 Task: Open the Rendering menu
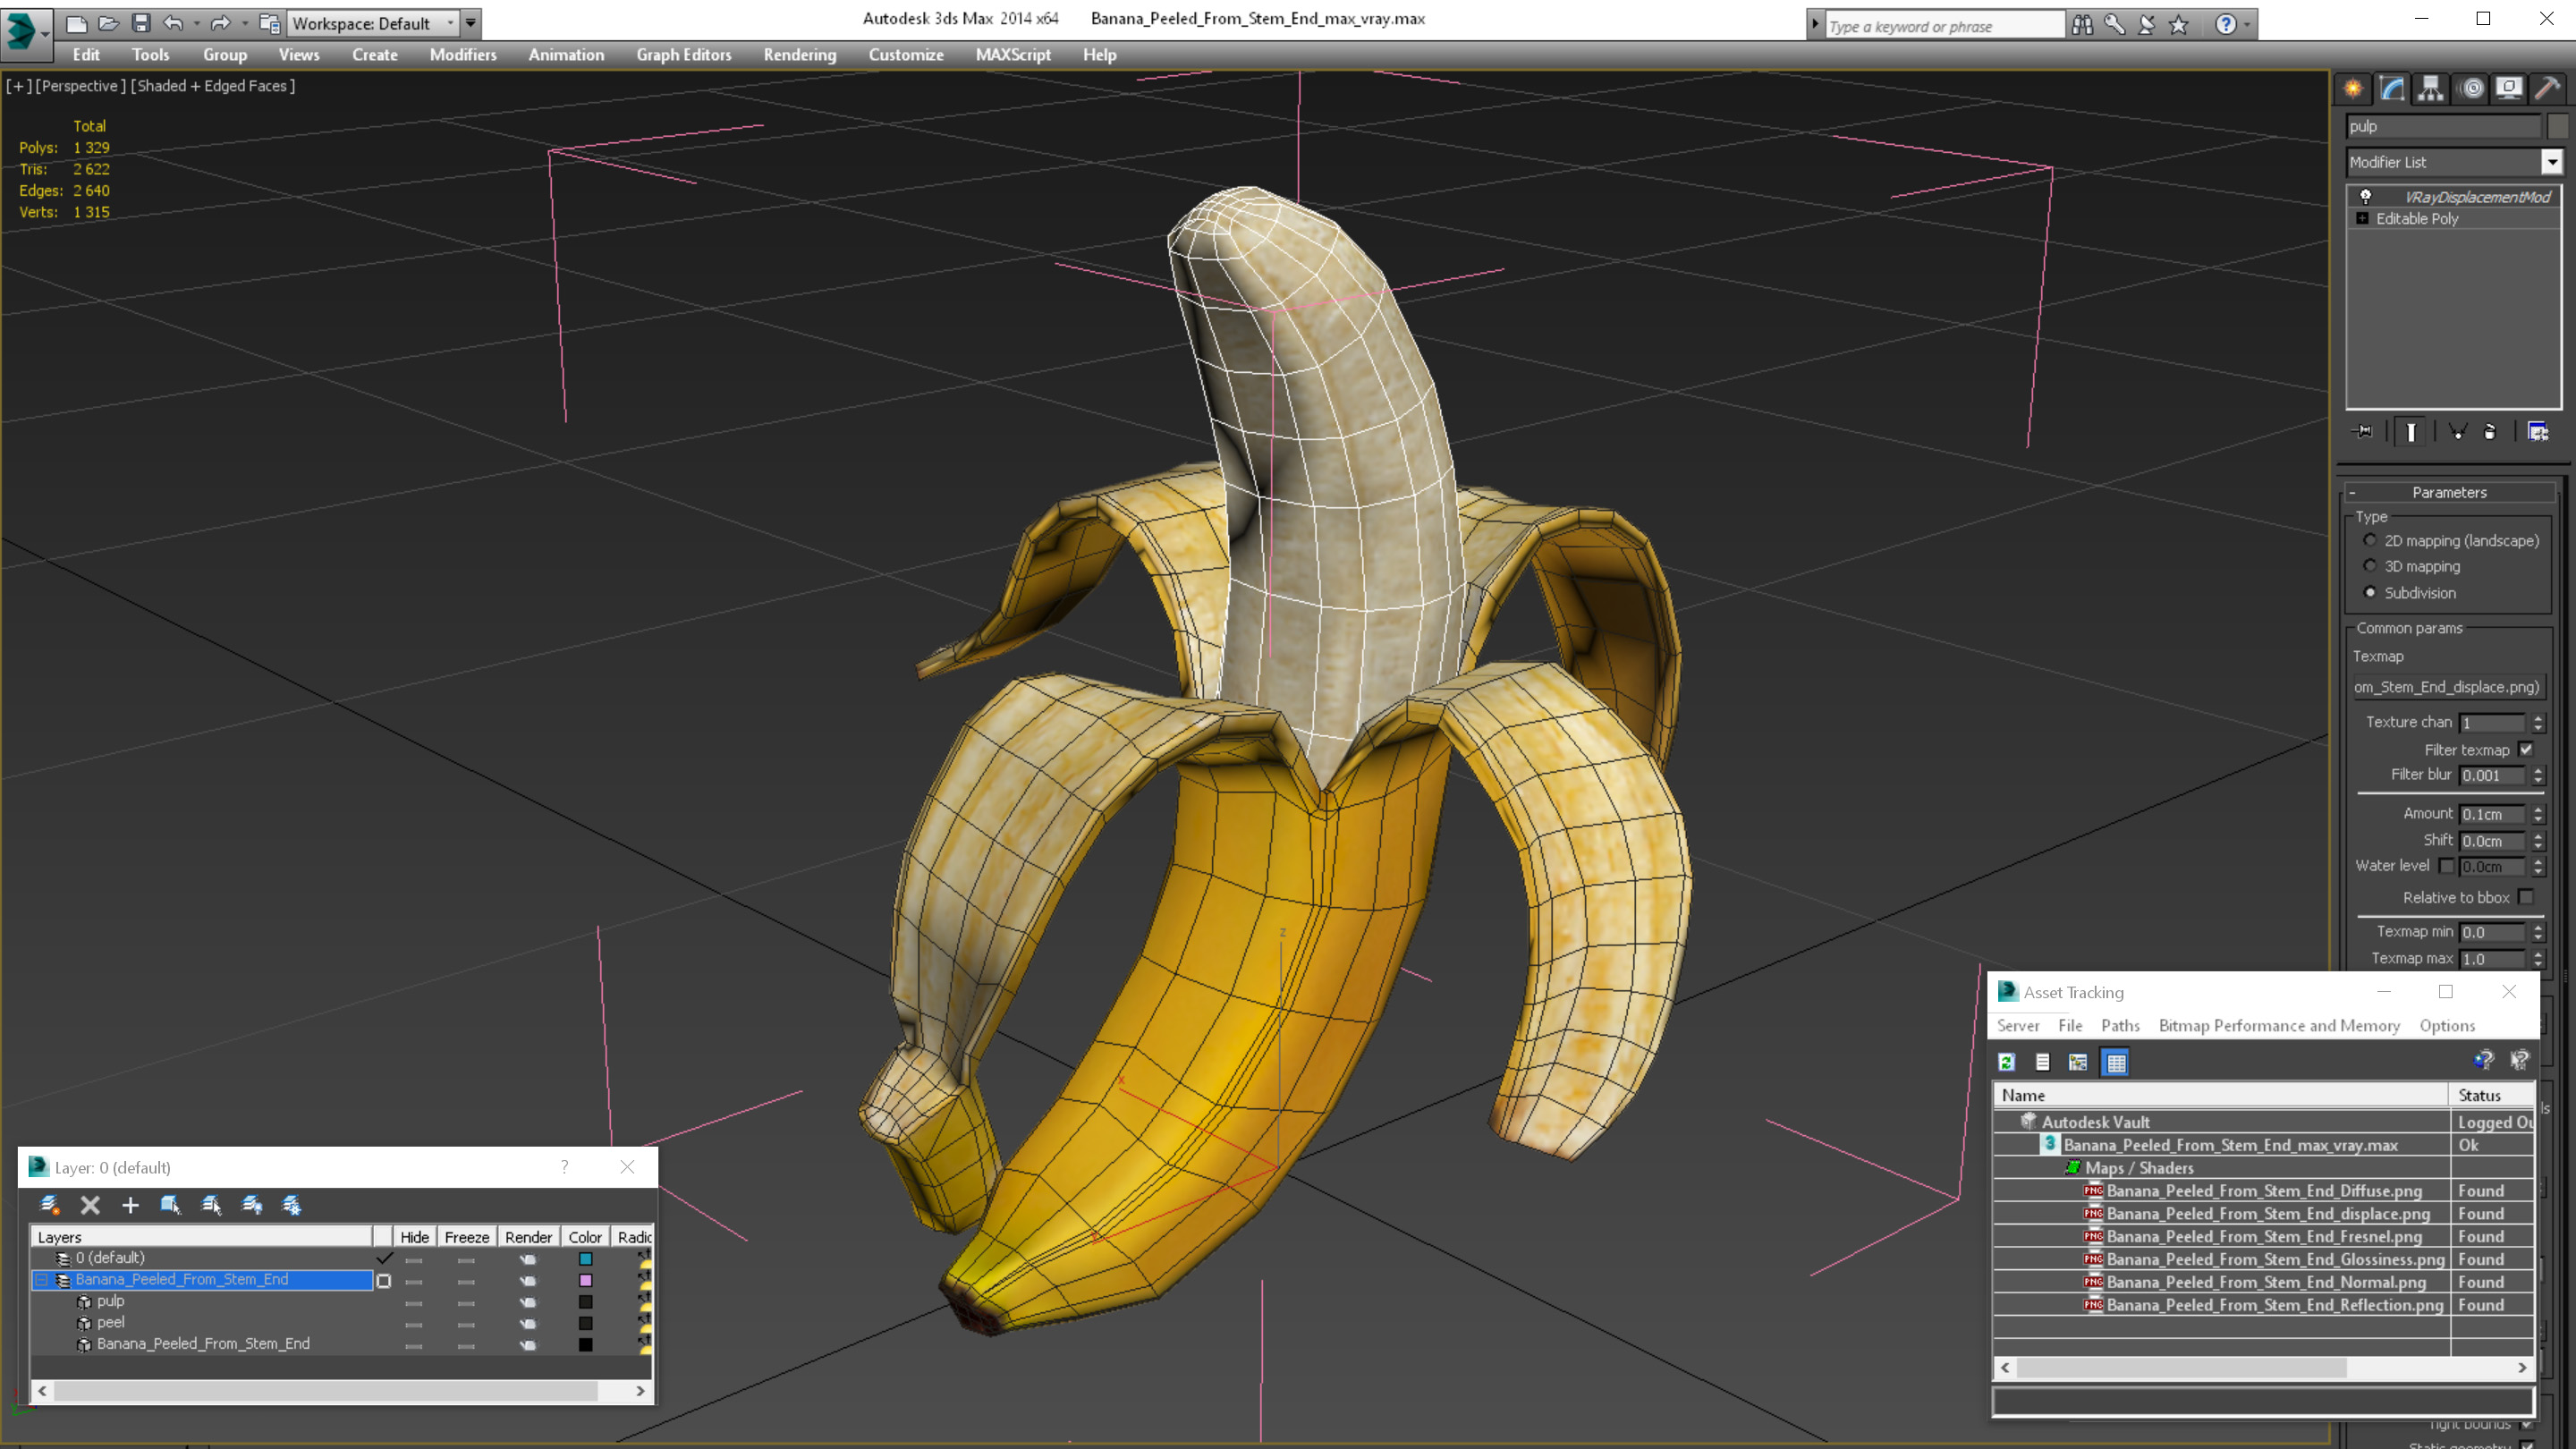coord(799,55)
